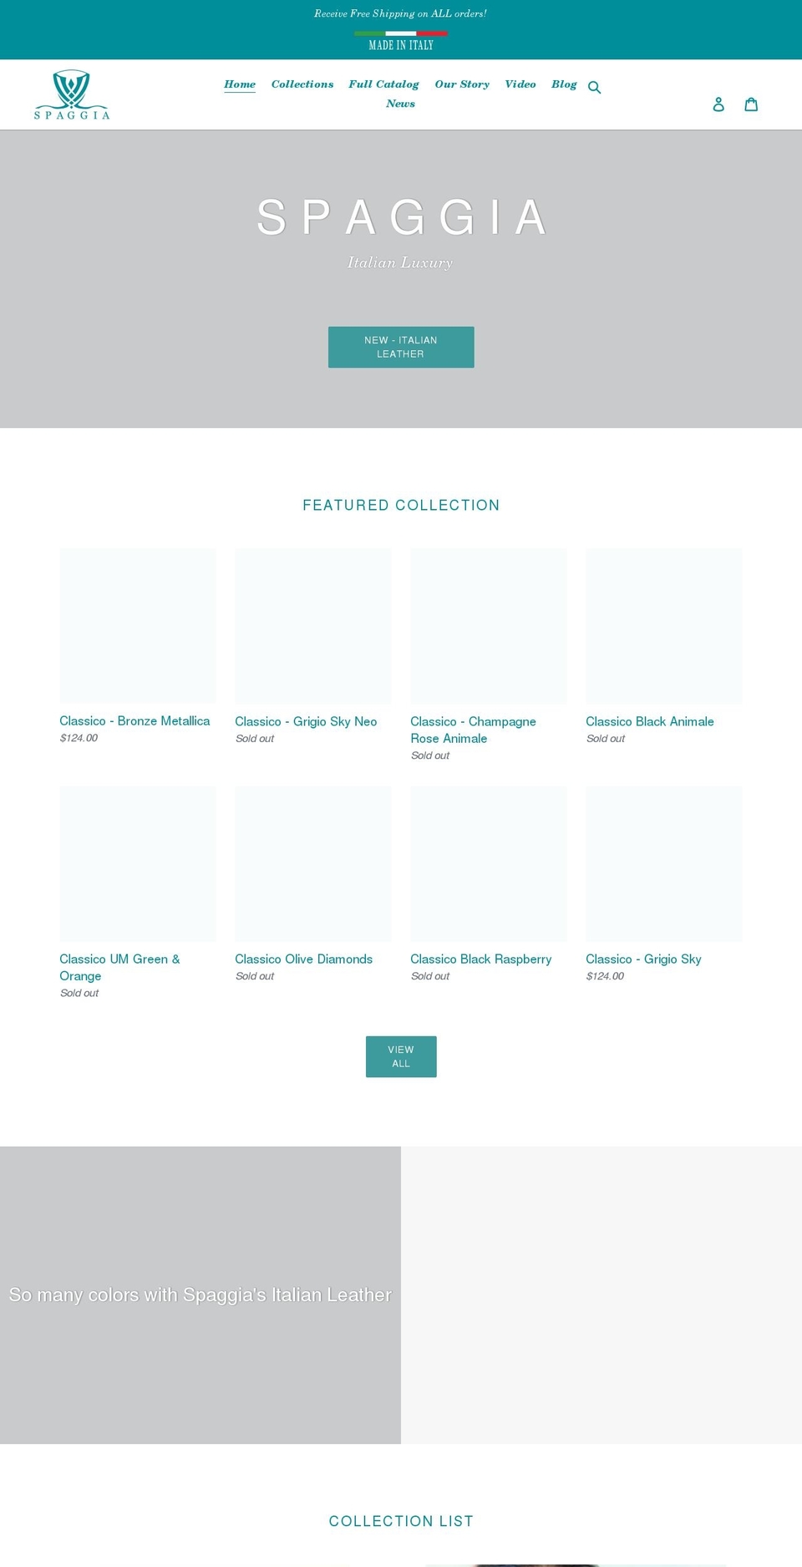Click the Made in Italy banner text
This screenshot has width=802, height=1567.
click(401, 45)
